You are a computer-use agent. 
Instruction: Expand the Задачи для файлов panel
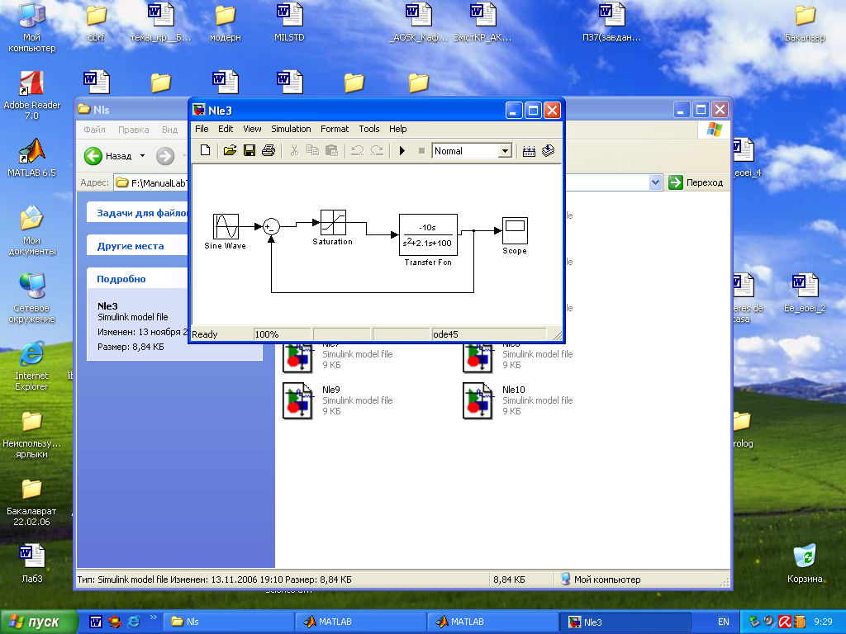pyautogui.click(x=138, y=213)
